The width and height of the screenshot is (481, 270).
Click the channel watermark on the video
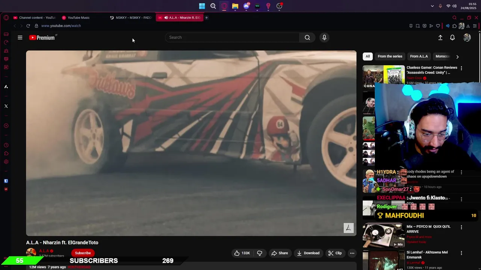pos(348,228)
